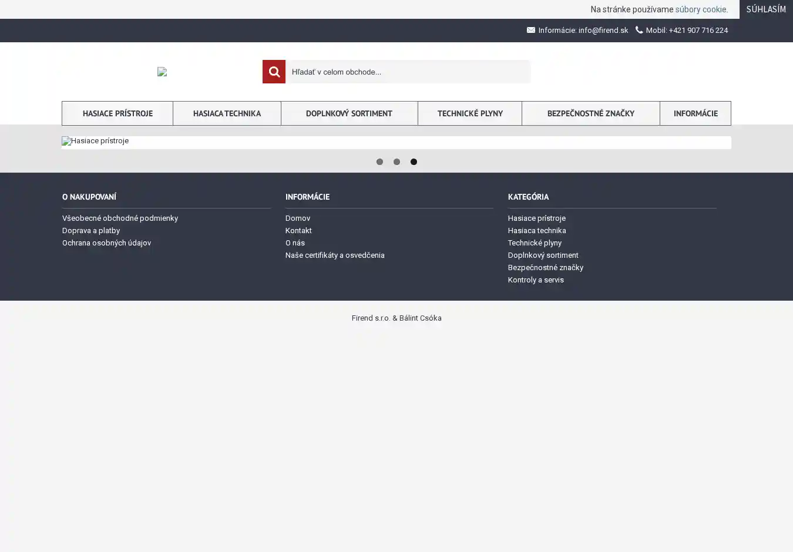Select the third slider pagination dot
Image resolution: width=793 pixels, height=552 pixels.
414,162
